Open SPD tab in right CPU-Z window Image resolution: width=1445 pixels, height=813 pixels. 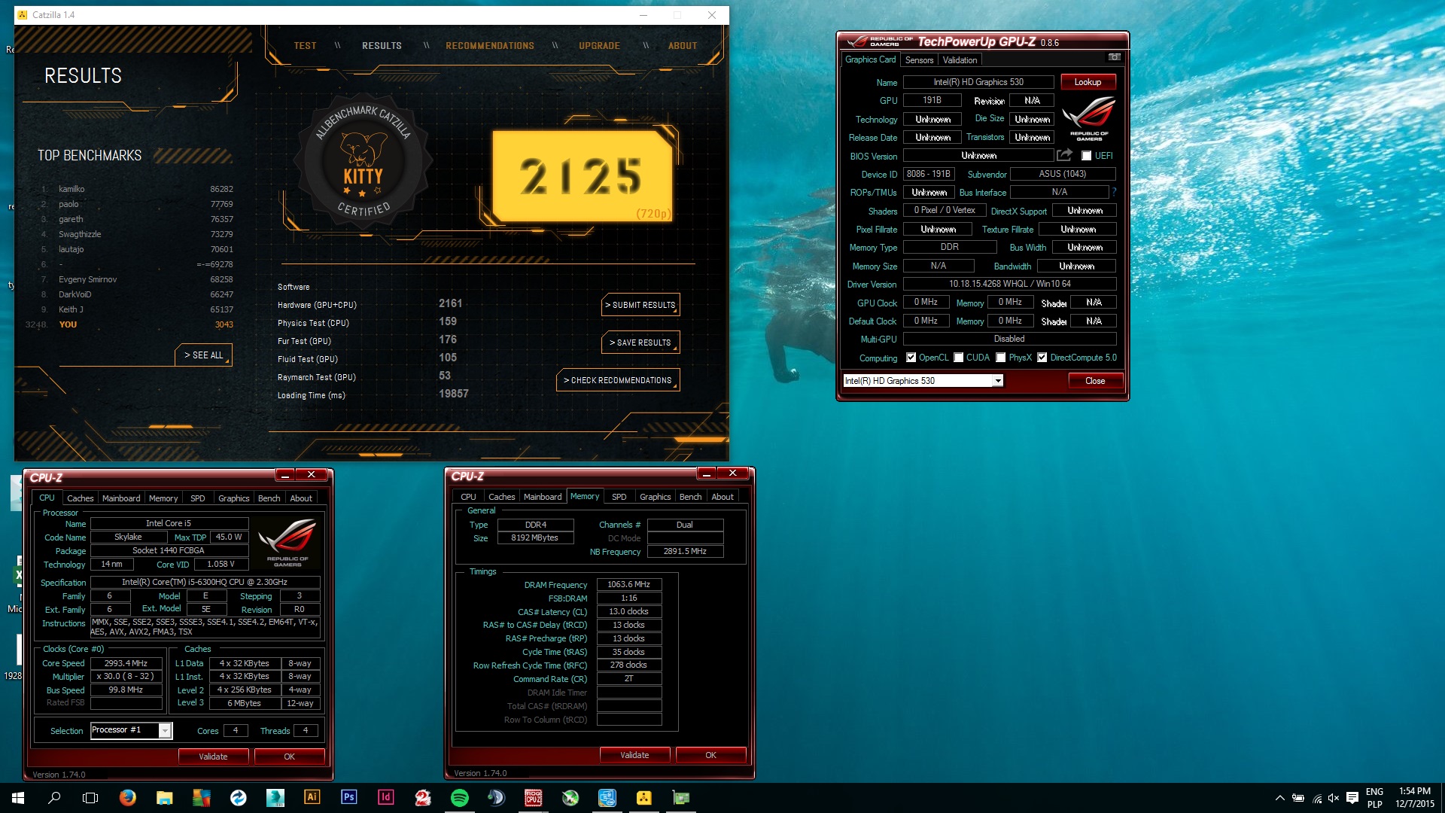619,497
